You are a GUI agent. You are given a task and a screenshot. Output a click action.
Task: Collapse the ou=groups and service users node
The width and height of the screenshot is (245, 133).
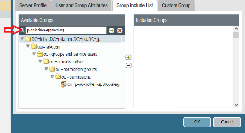[x=34, y=54]
